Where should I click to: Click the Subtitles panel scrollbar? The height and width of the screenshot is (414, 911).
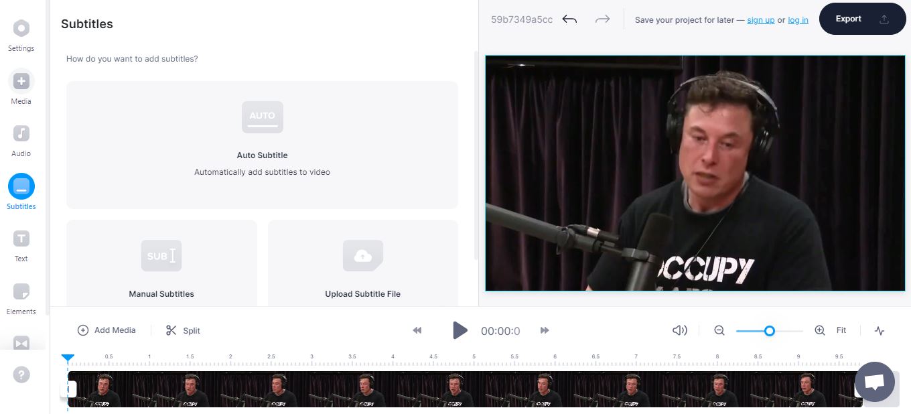tap(476, 155)
